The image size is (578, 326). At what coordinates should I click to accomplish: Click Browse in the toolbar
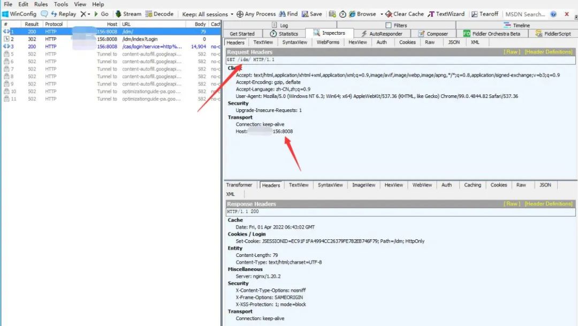tap(362, 14)
